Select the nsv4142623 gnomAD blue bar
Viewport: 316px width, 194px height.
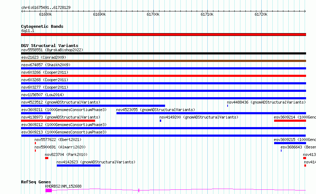(x=78, y=166)
